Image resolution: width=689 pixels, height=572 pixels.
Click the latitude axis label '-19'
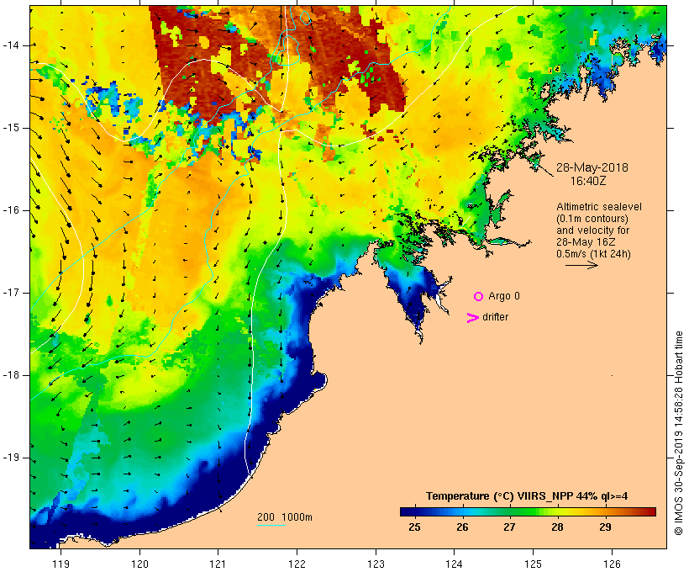point(11,458)
